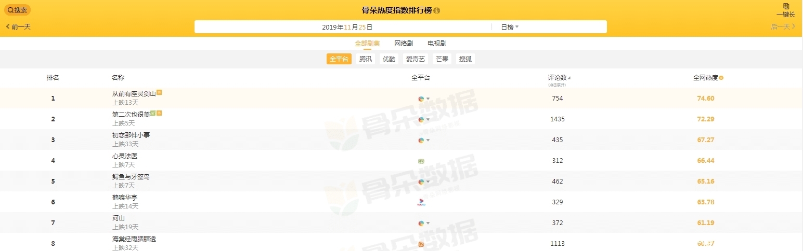The height and width of the screenshot is (251, 803).
Task: Click heat index value 65.16
Action: [x=706, y=182]
